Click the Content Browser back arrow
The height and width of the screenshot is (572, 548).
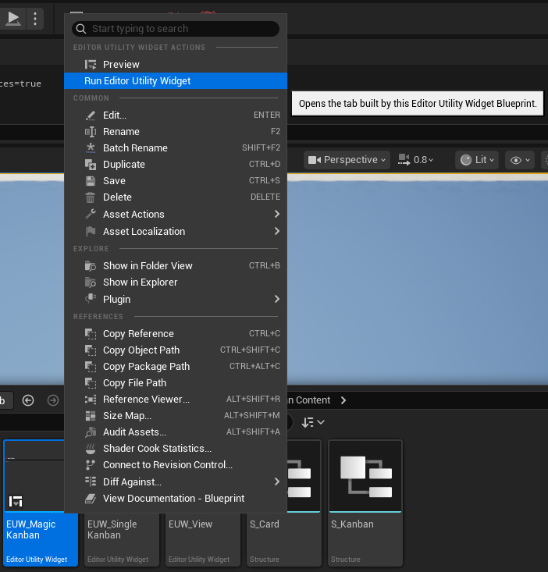pos(28,400)
